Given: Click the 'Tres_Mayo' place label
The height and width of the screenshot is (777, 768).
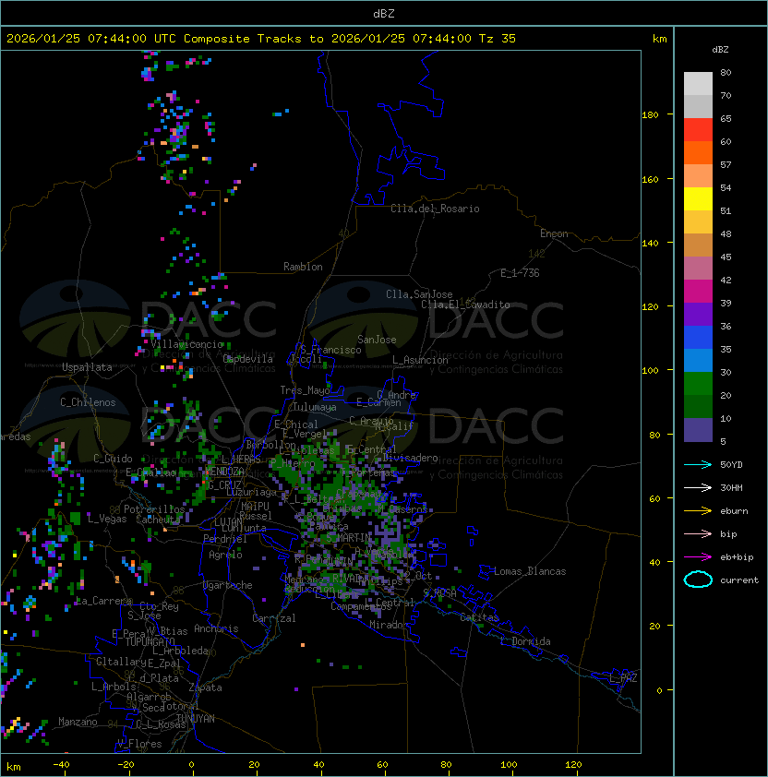Looking at the screenshot, I should coord(305,390).
